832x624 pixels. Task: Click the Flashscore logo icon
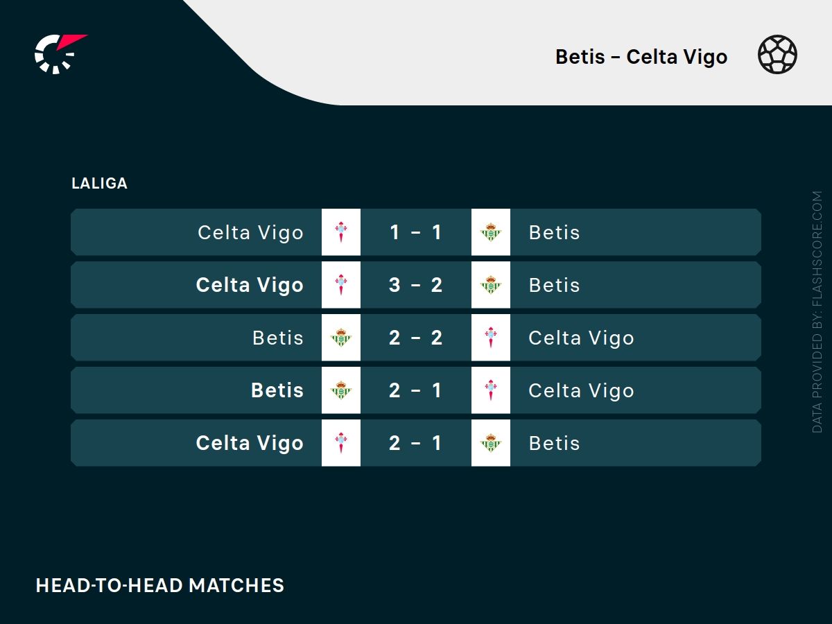[x=58, y=53]
